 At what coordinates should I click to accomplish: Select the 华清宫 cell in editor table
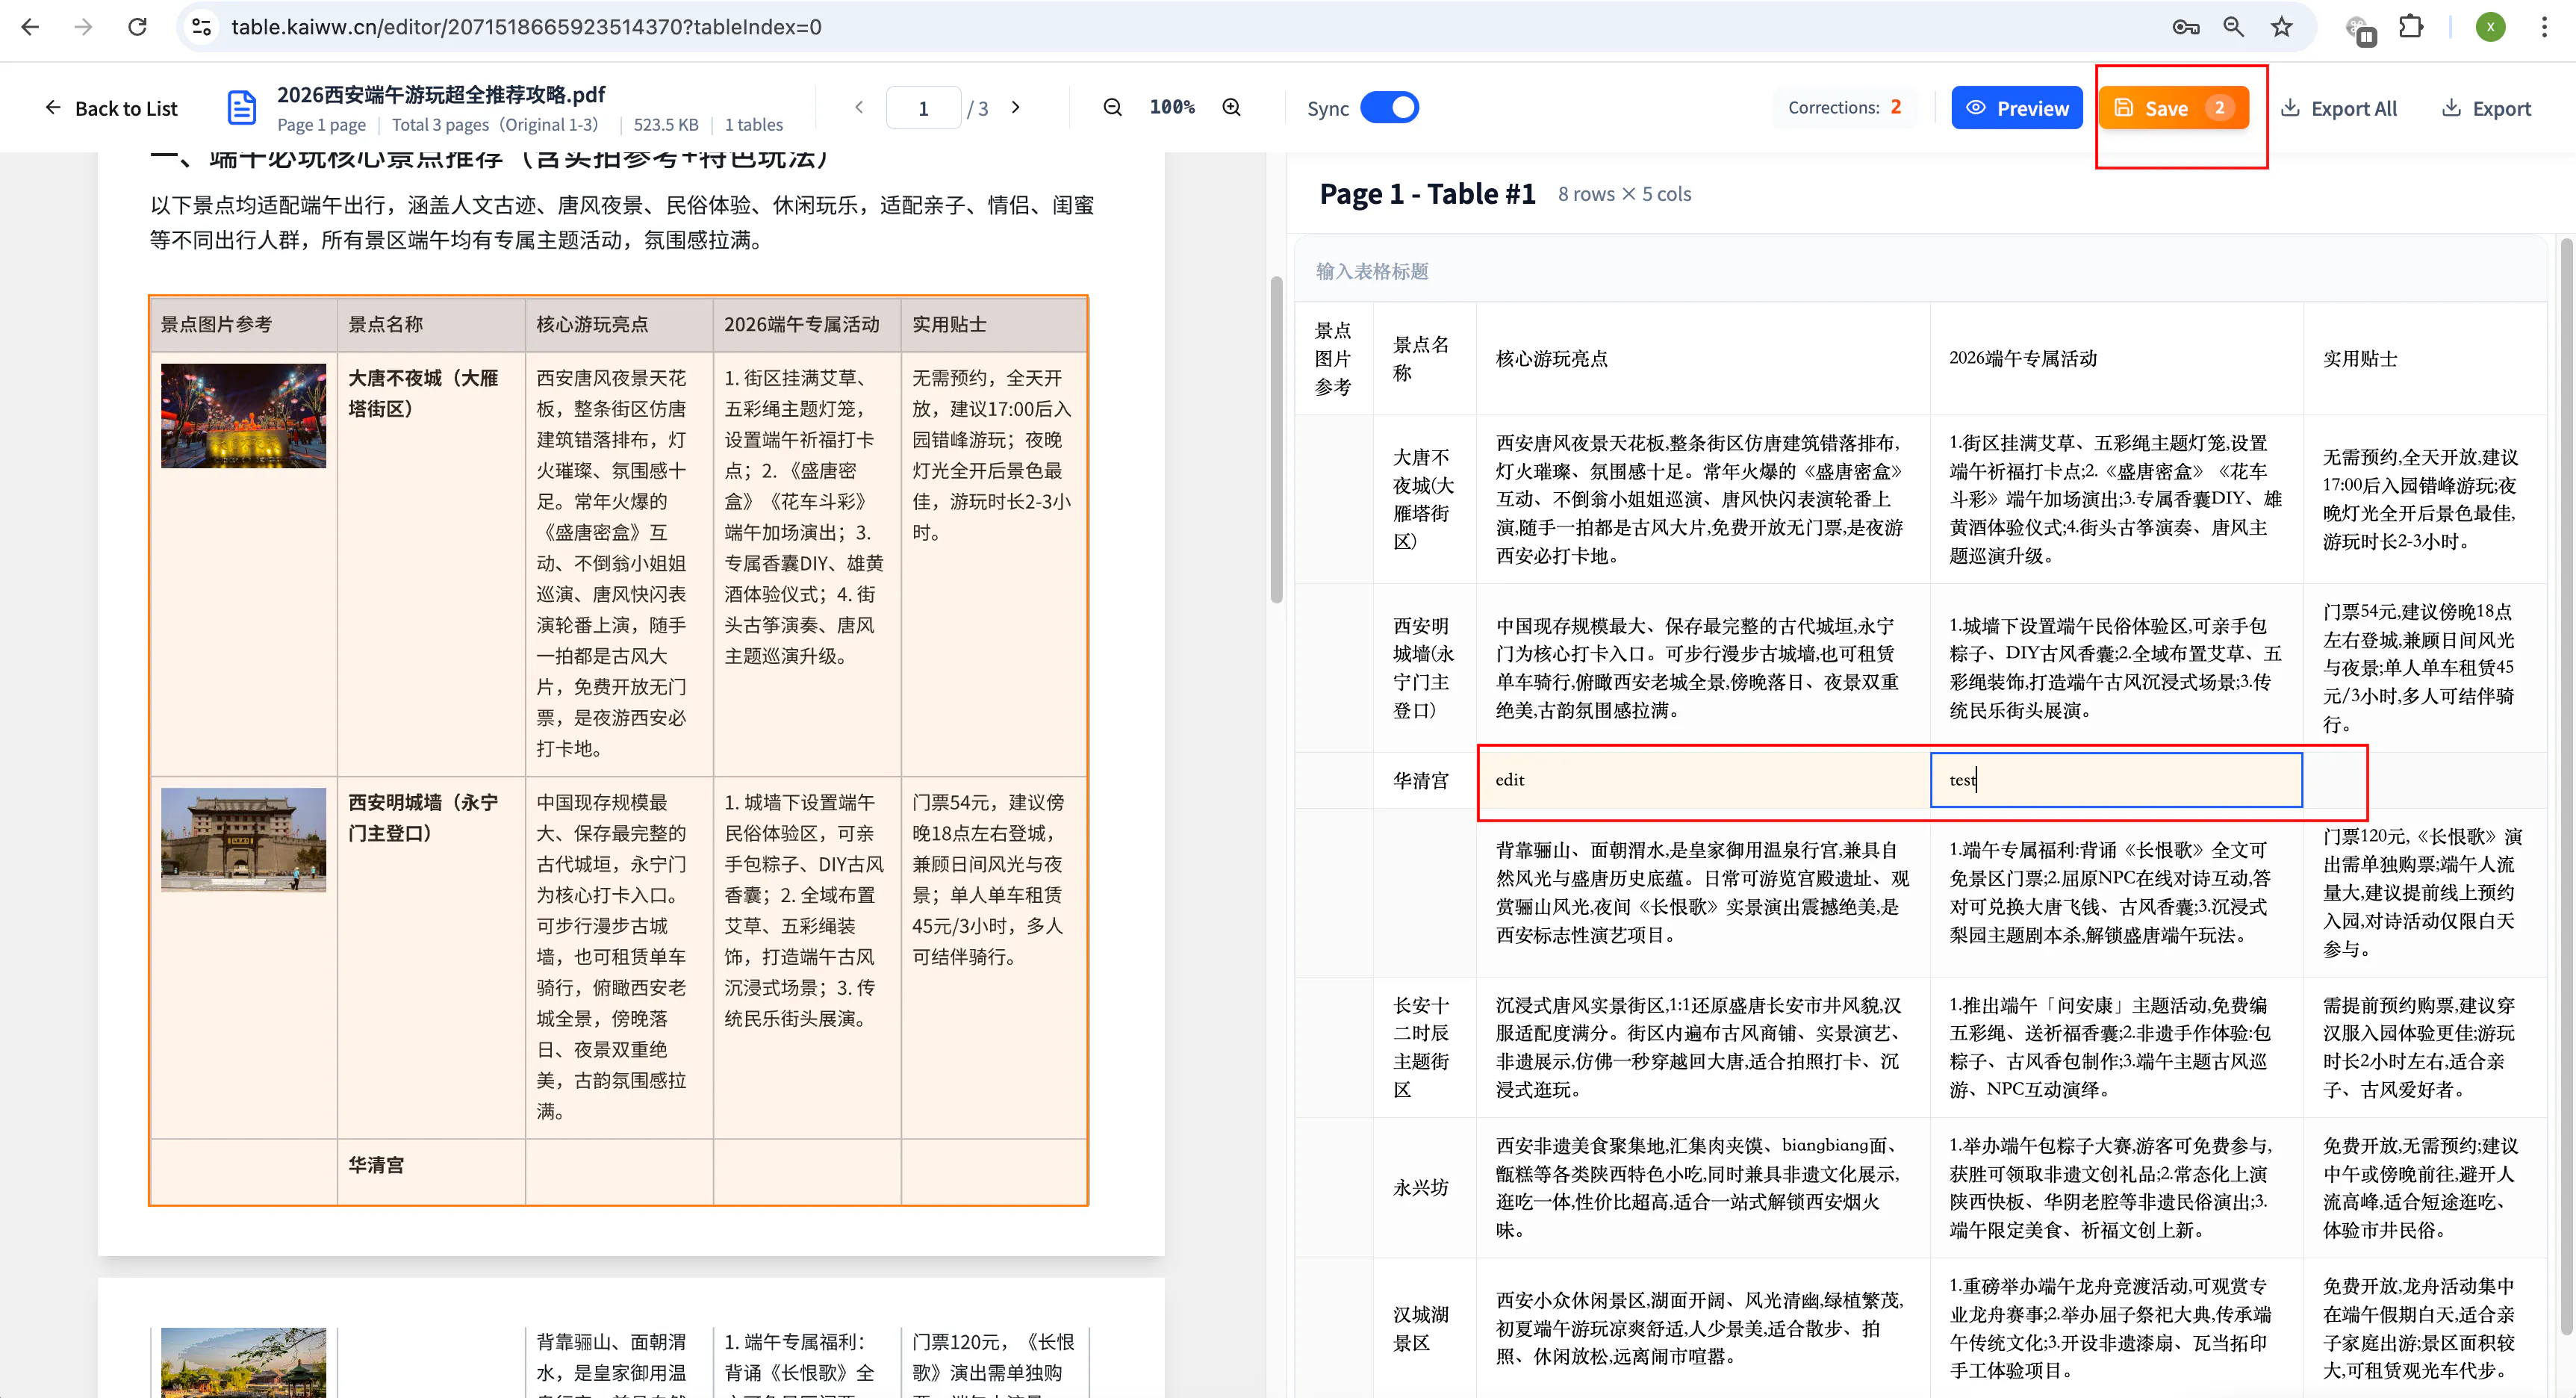coord(1424,780)
